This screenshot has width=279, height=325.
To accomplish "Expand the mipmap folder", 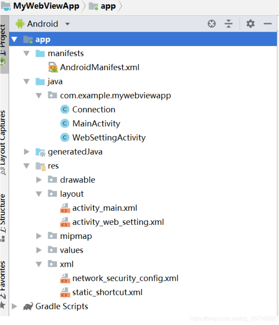I will click(x=39, y=236).
